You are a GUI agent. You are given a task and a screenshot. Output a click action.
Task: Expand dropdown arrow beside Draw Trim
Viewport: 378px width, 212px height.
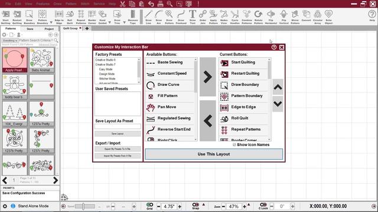pos(125,22)
